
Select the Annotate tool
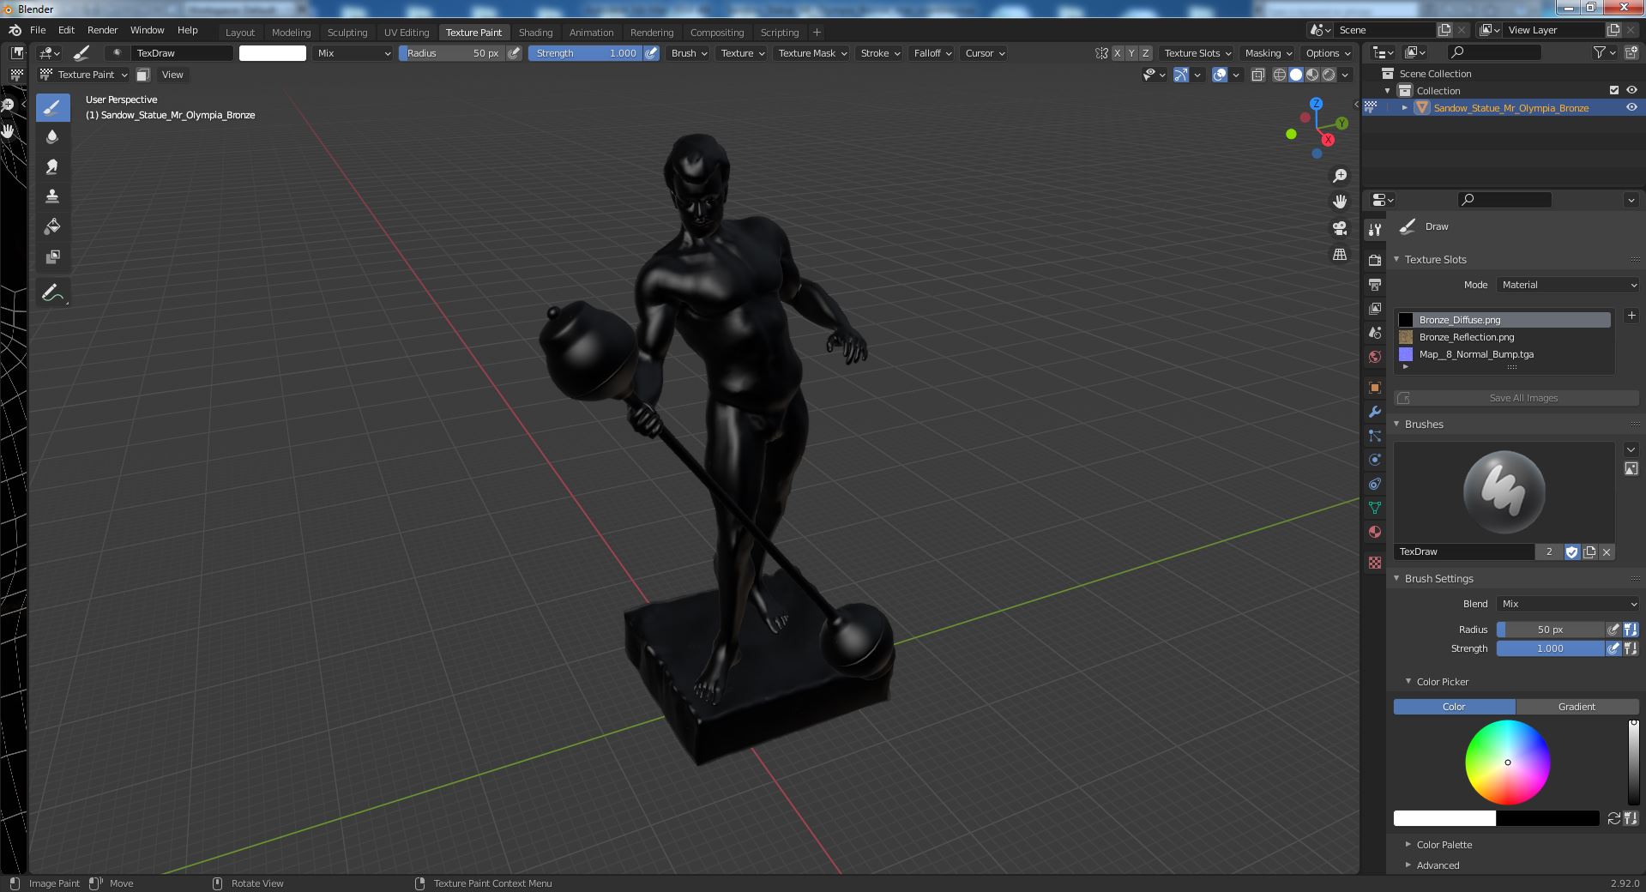52,292
